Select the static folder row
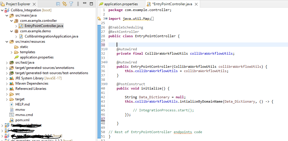 pos(24,47)
